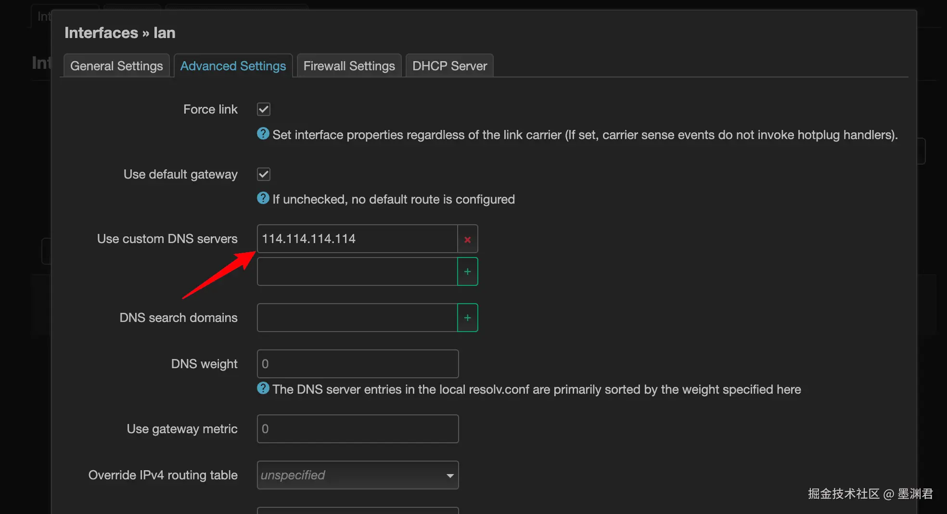Click the DNS search domains input
Viewport: 947px width, 514px height.
click(x=357, y=318)
